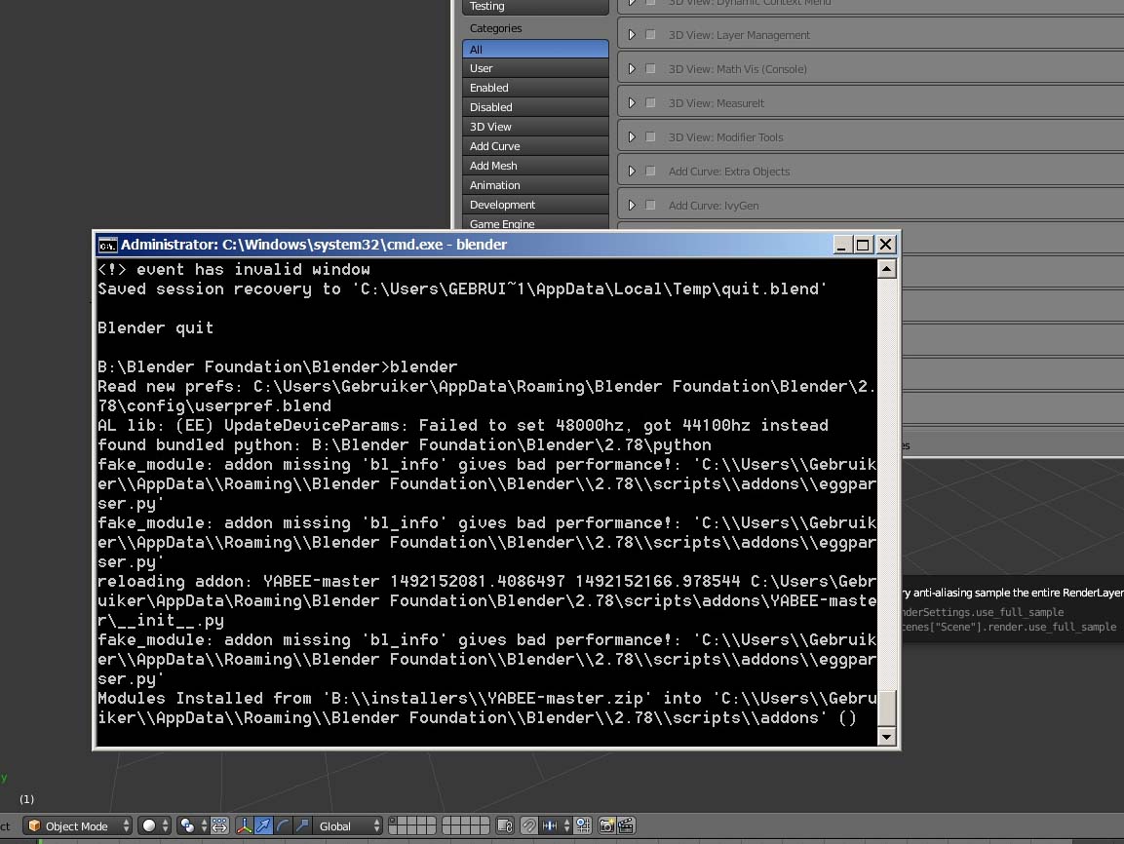Click the cmd window title bar icon

(107, 245)
